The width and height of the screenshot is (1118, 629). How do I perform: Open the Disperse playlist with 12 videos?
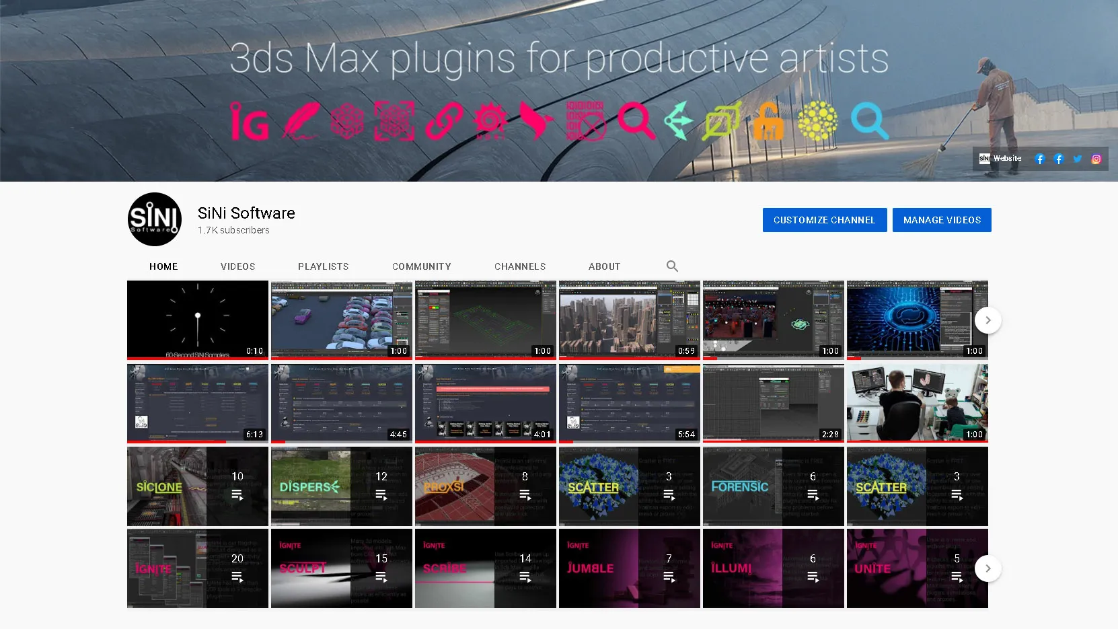coord(342,486)
